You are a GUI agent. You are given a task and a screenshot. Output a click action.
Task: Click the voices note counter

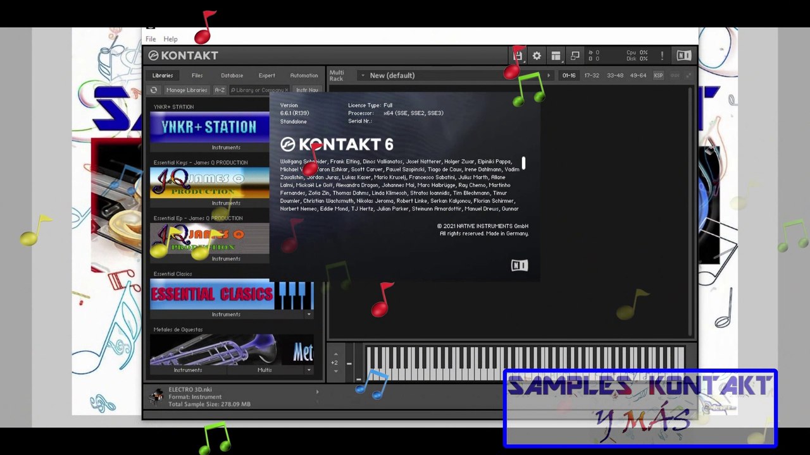pyautogui.click(x=594, y=56)
